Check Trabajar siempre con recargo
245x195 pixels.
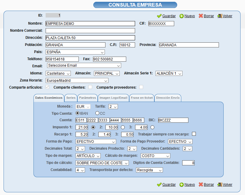click(x=194, y=134)
